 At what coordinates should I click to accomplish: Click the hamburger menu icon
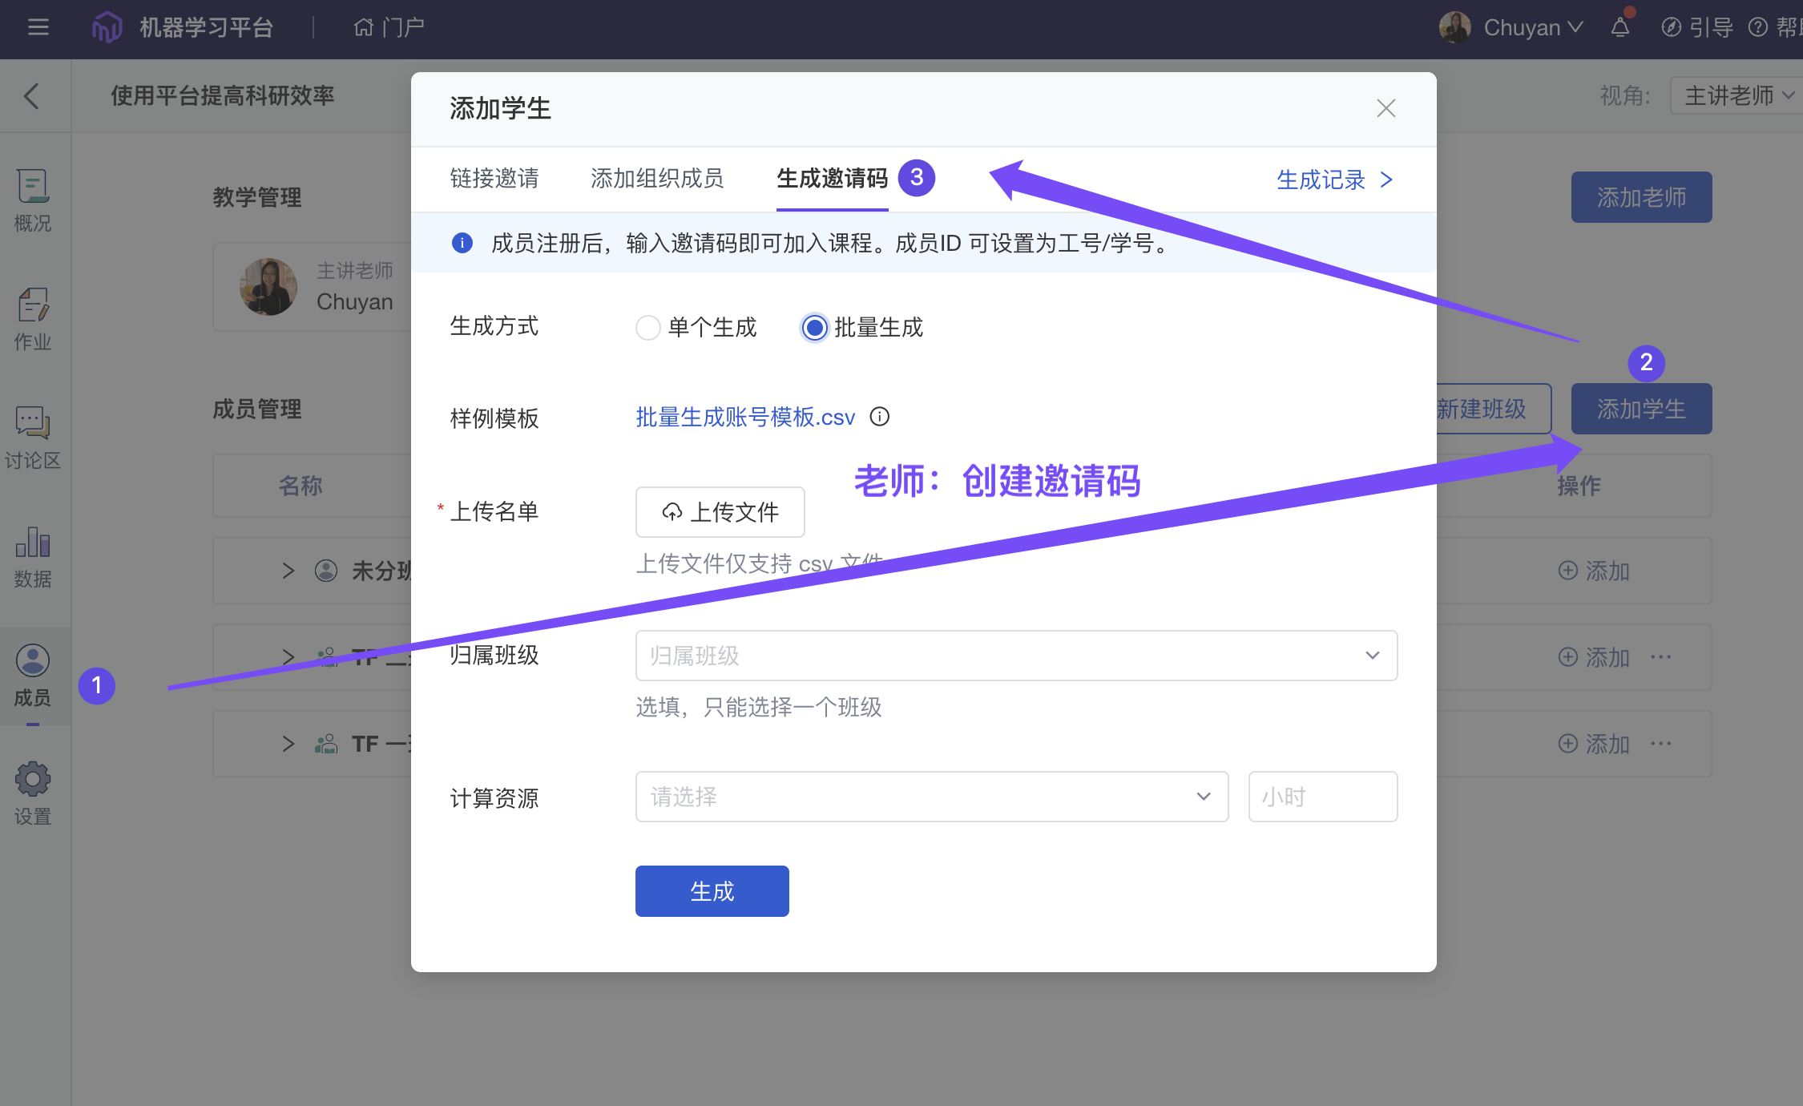pos(38,27)
